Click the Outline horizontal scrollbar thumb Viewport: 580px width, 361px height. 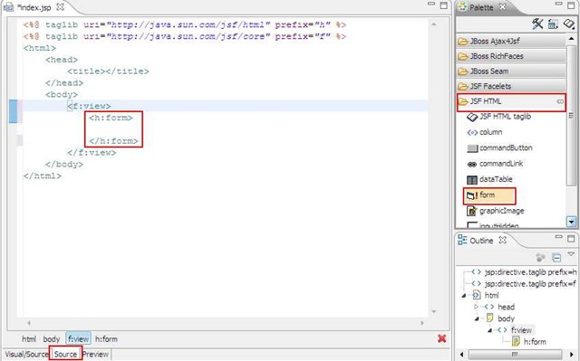coord(515,355)
